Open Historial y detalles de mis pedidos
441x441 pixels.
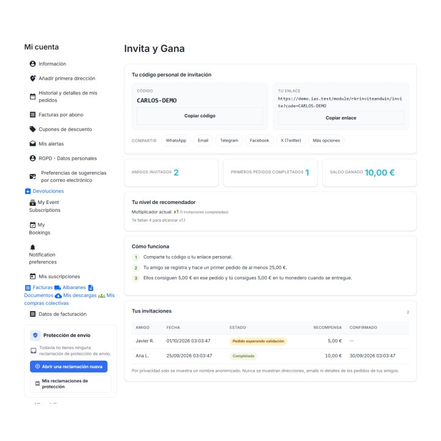point(68,97)
